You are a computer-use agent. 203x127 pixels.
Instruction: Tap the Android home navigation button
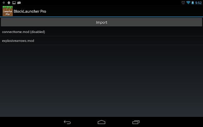click(101, 122)
